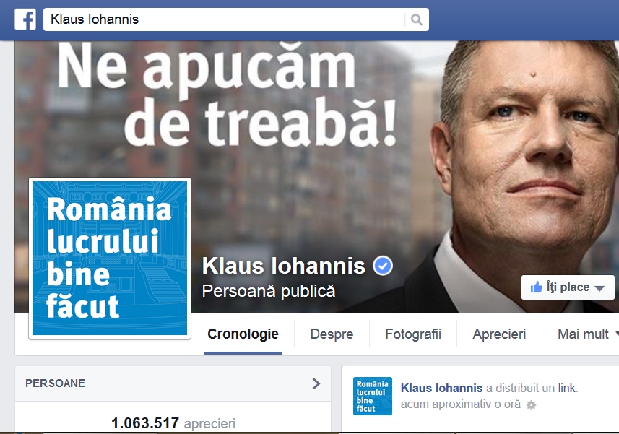Click the search magnifier icon

click(416, 19)
